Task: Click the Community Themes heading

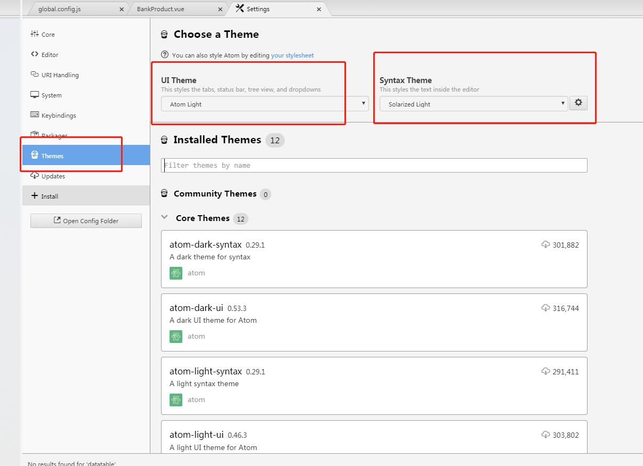Action: coord(215,193)
